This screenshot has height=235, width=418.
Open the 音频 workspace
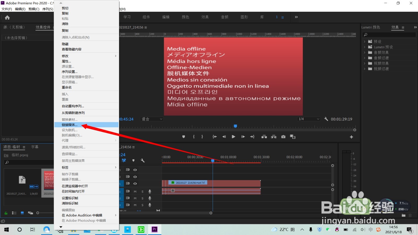225,17
